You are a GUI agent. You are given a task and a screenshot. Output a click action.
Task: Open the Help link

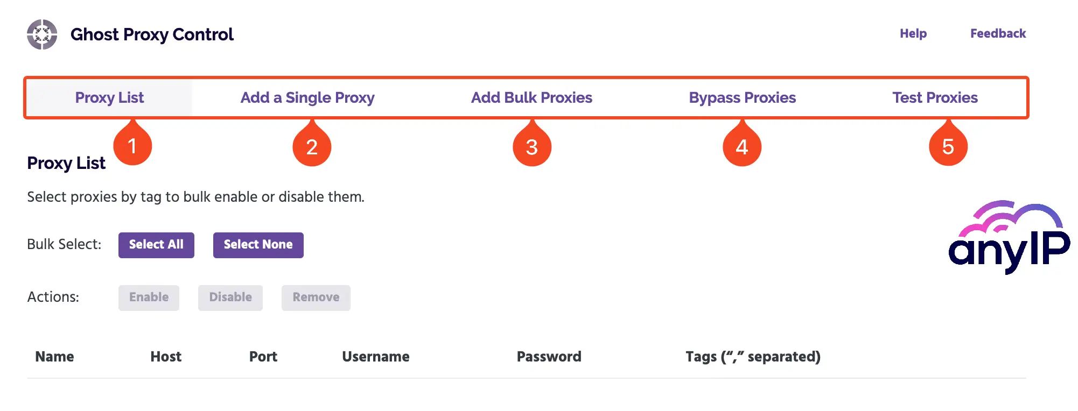pyautogui.click(x=913, y=33)
